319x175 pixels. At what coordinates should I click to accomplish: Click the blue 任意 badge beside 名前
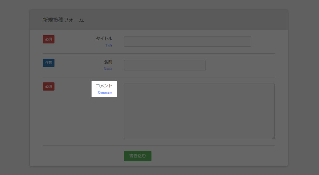coord(48,63)
